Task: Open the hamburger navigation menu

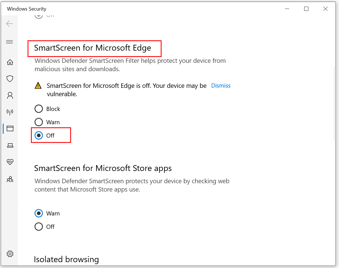Action: coord(10,42)
